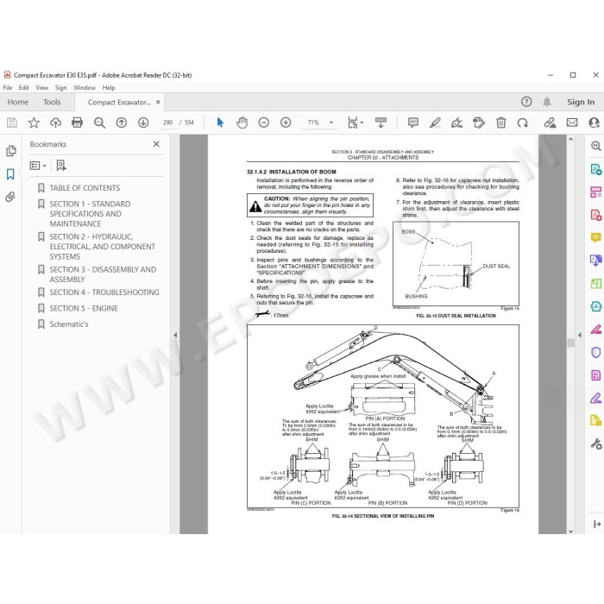Expand tools pane button at bottom right
The width and height of the screenshot is (604, 604).
coord(597,524)
